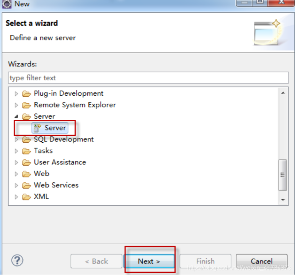Click the Web Services folder icon

tap(26, 185)
